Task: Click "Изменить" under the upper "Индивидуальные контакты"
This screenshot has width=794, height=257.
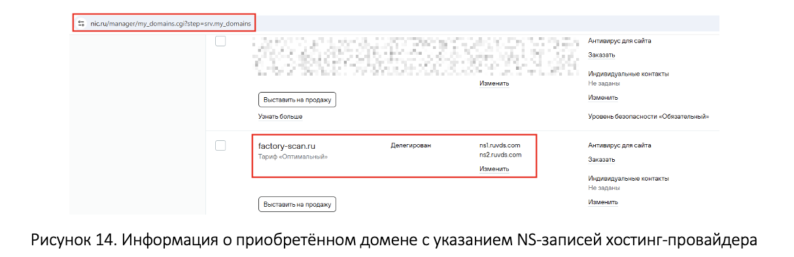Action: tap(603, 98)
